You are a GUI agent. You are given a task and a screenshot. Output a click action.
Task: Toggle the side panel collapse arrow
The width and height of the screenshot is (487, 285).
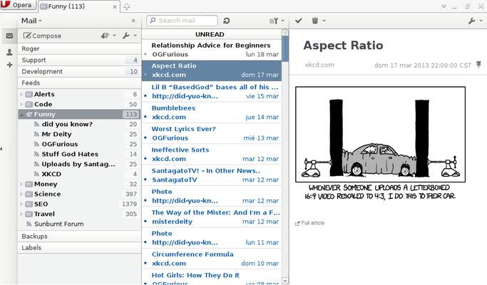coord(1,149)
